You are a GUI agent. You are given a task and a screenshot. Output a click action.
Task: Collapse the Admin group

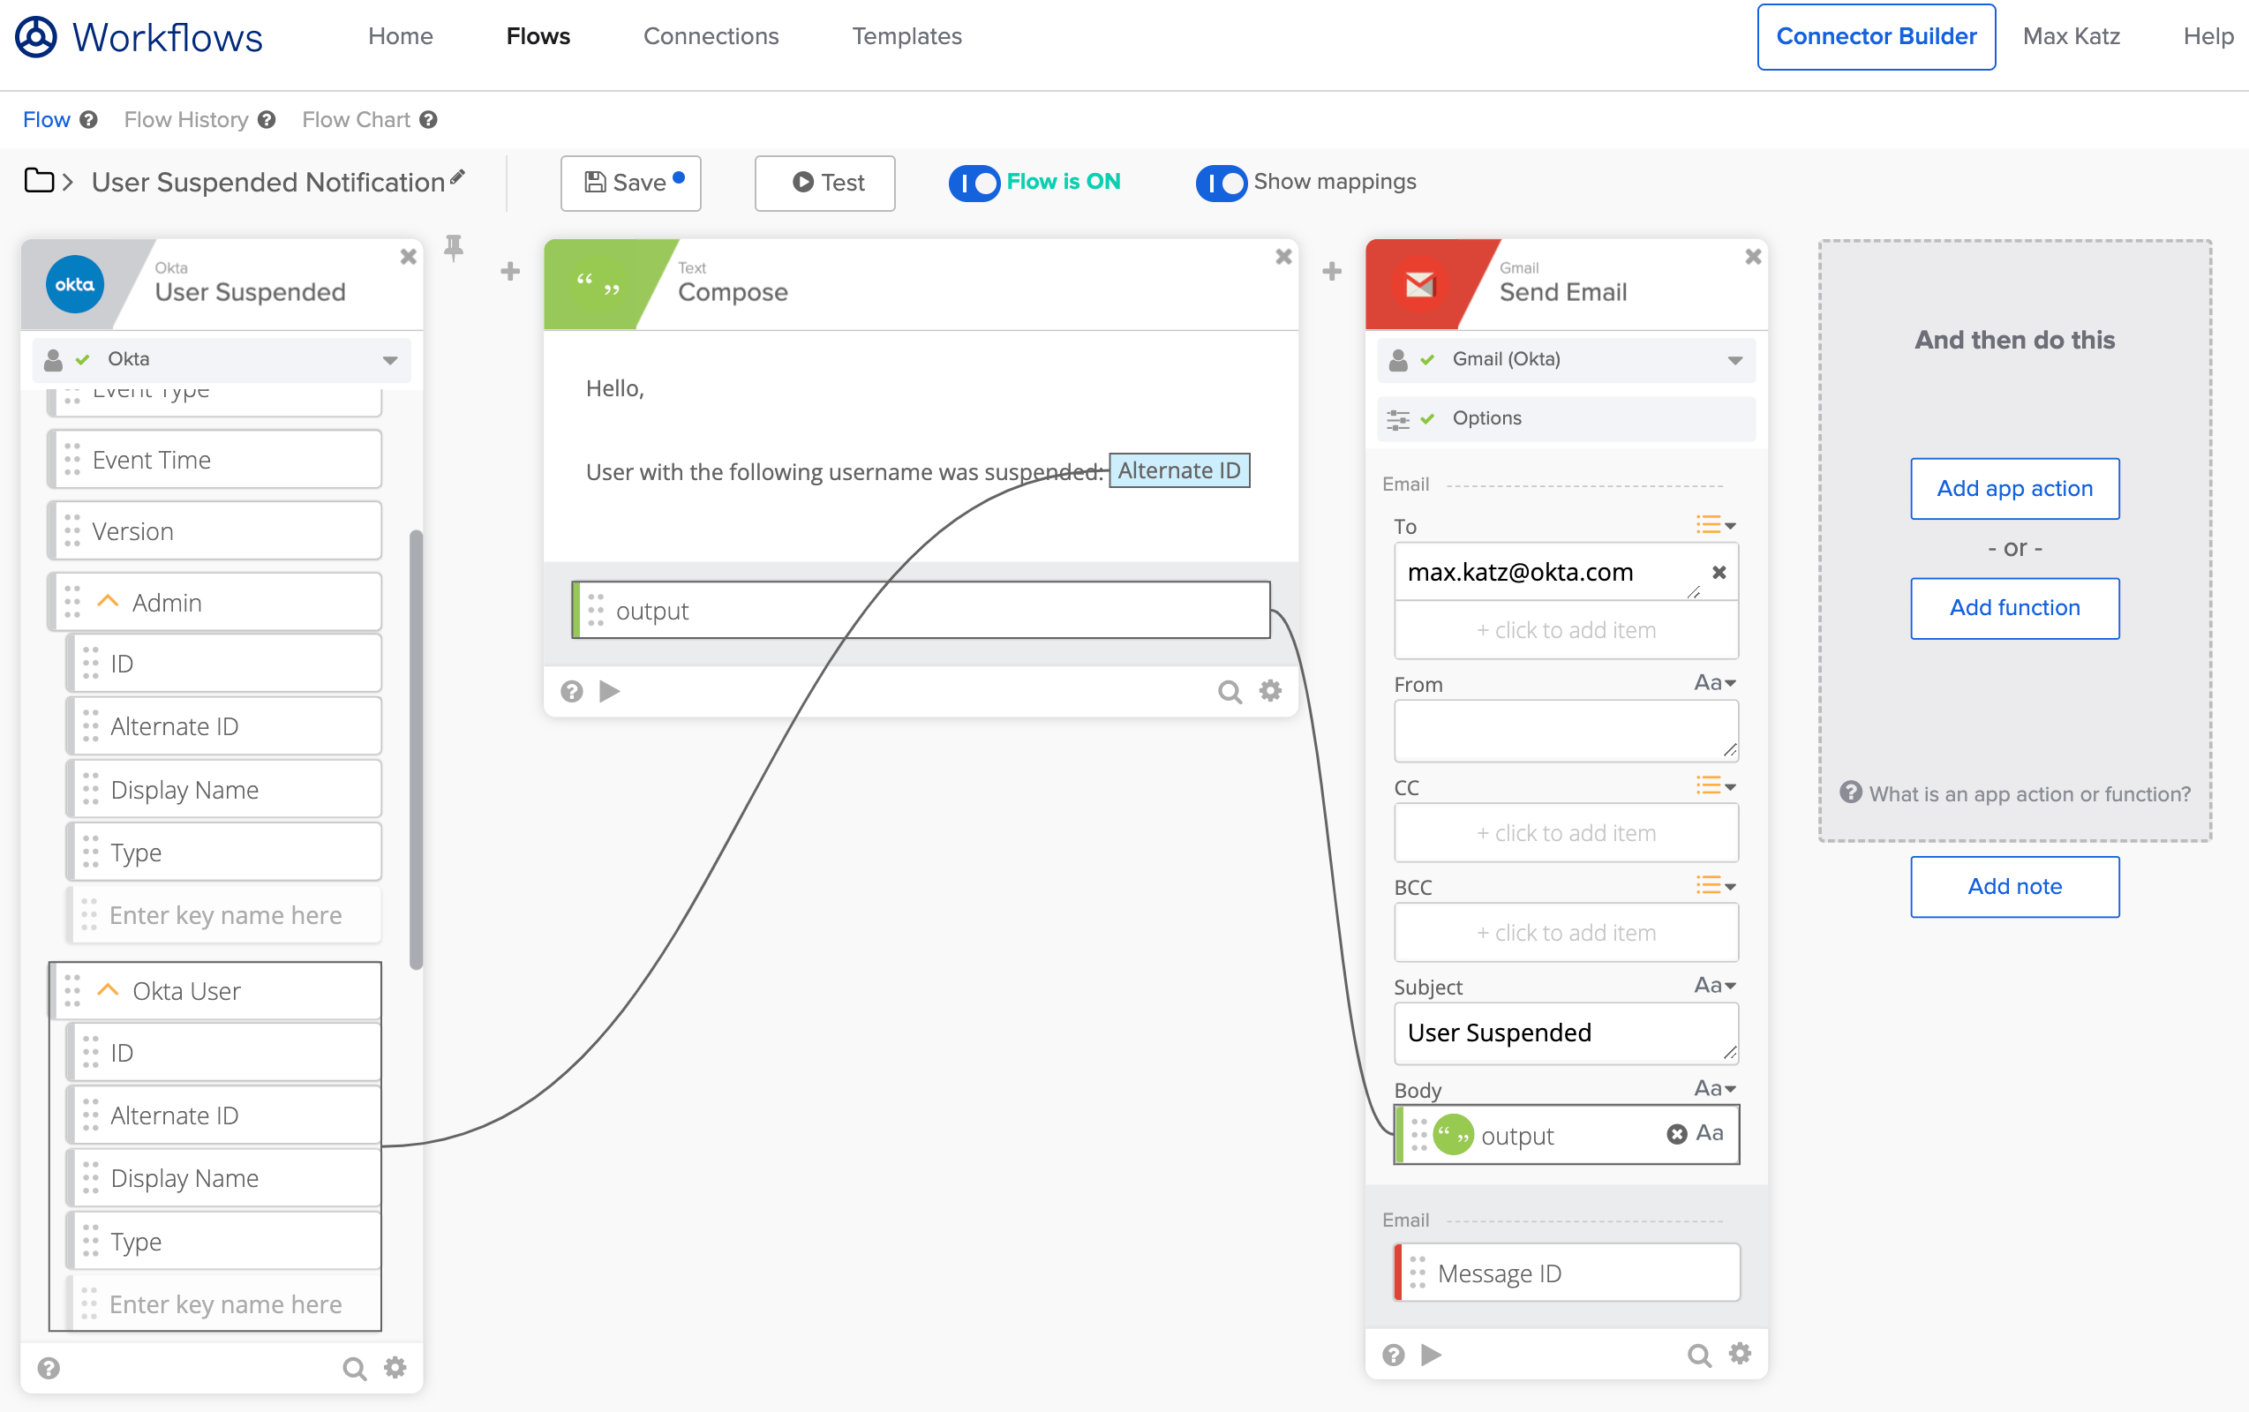(x=109, y=601)
